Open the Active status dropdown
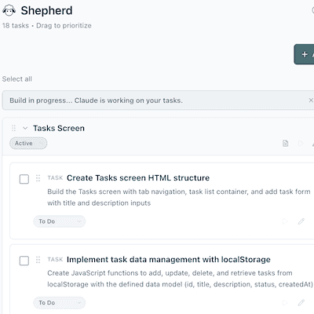 (x=28, y=144)
